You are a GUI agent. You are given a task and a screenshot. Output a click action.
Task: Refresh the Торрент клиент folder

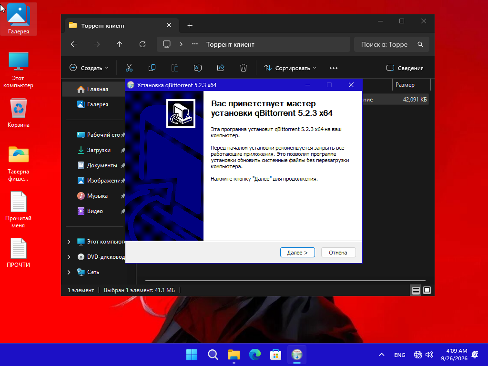click(142, 44)
